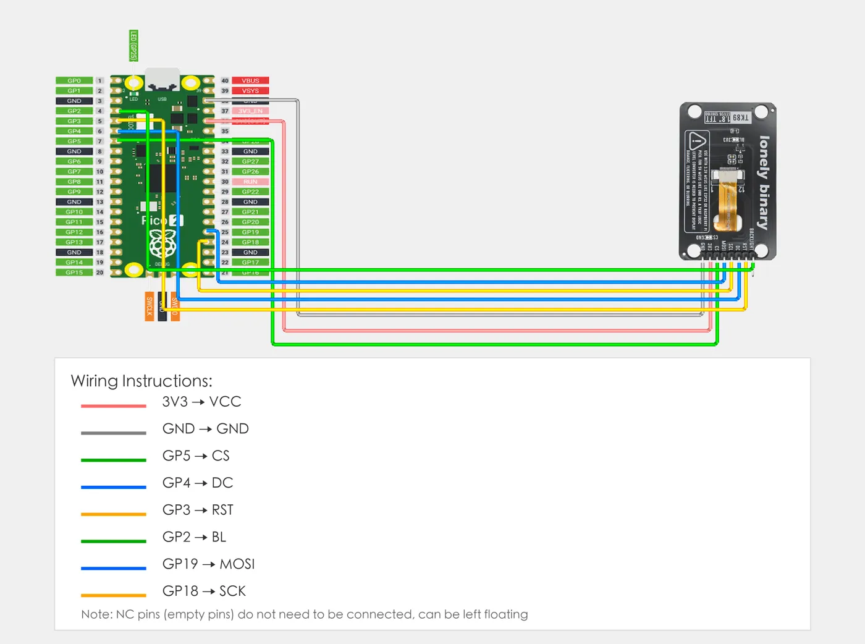This screenshot has width=865, height=644.
Task: Click the GP8 pin label
Action: [x=74, y=182]
